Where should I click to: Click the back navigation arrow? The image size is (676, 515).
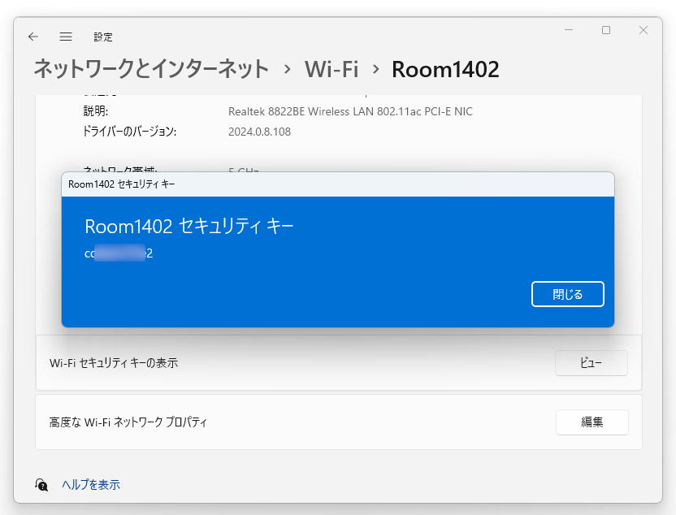(32, 37)
